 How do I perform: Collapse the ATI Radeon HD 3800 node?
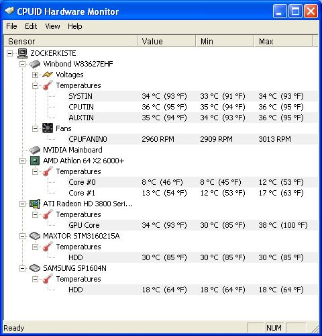click(22, 204)
